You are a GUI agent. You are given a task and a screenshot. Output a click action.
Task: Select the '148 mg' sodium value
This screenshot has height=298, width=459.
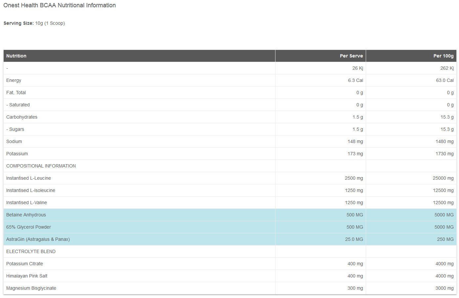pos(355,141)
